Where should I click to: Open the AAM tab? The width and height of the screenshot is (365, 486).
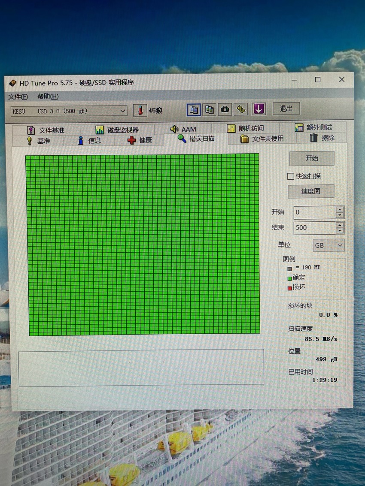point(183,129)
